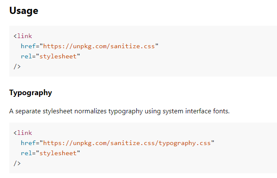Select the href attribute in the Typography snippet

28,143
